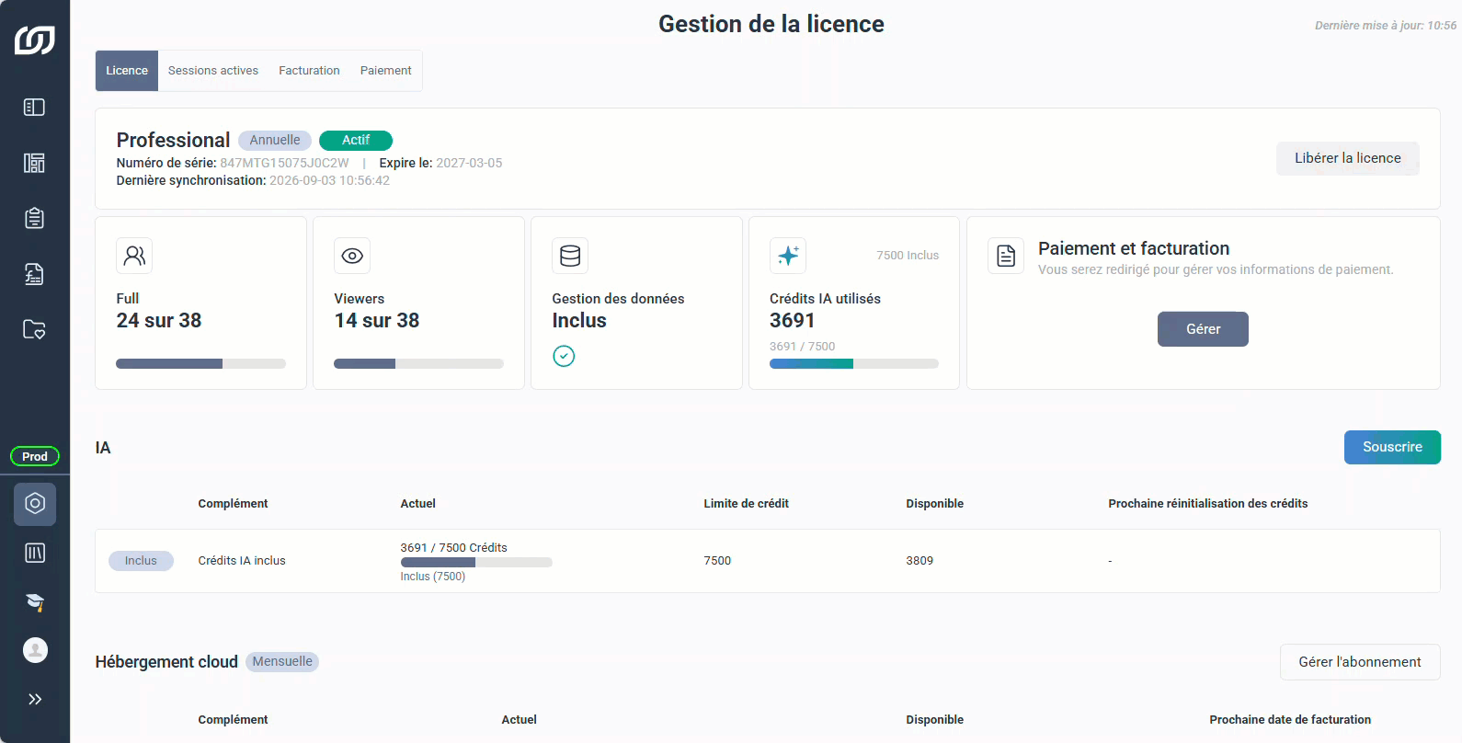Click the 'Professional' plan name

[173, 140]
